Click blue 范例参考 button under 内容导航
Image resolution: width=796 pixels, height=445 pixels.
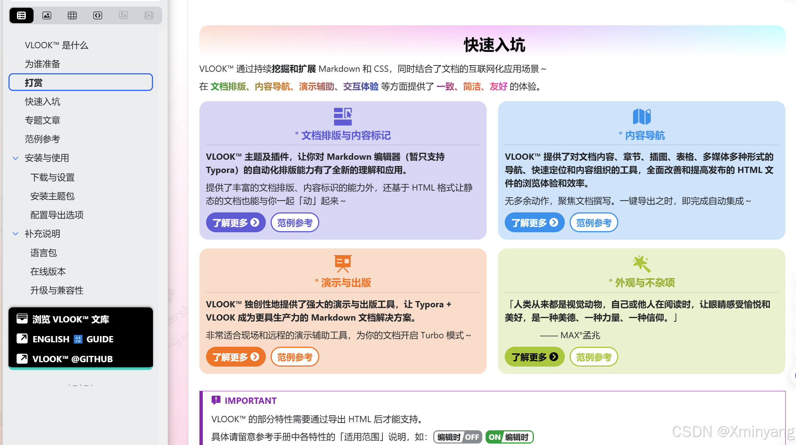pyautogui.click(x=594, y=223)
